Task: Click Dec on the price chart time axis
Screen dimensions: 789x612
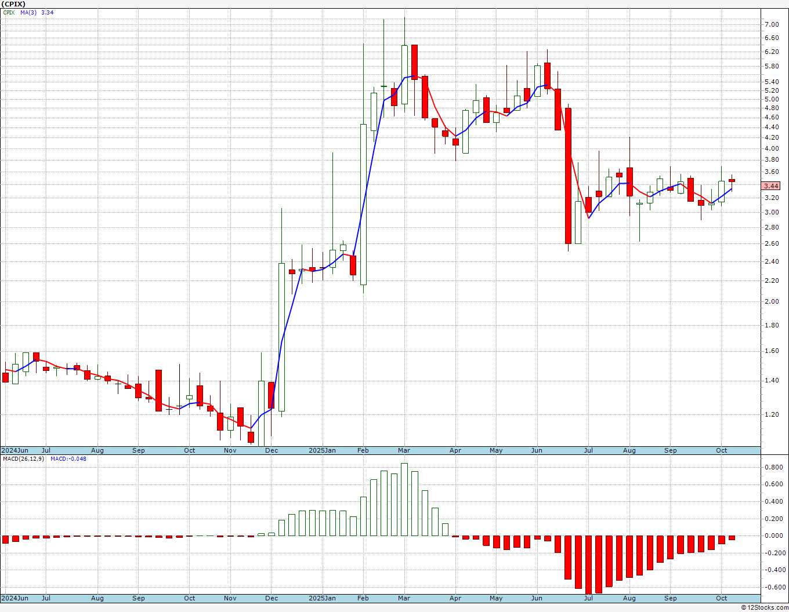Action: point(271,450)
